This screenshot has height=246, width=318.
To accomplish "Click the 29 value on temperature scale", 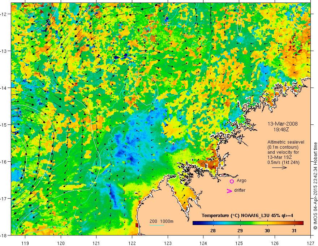I will pyautogui.click(x=240, y=230).
